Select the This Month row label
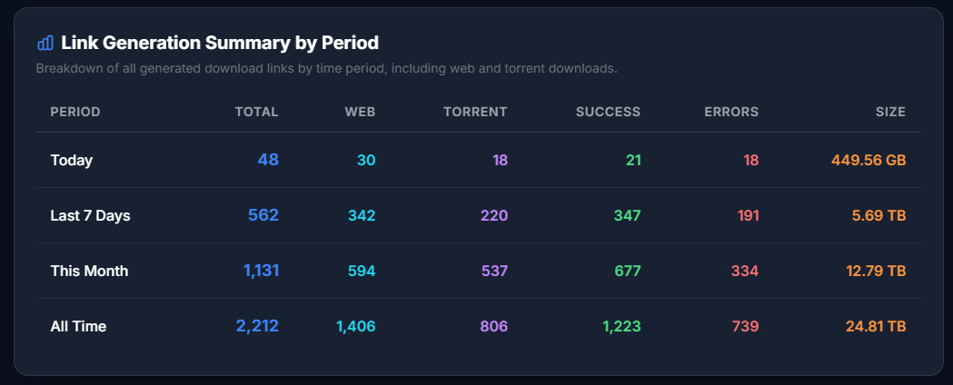 (89, 271)
